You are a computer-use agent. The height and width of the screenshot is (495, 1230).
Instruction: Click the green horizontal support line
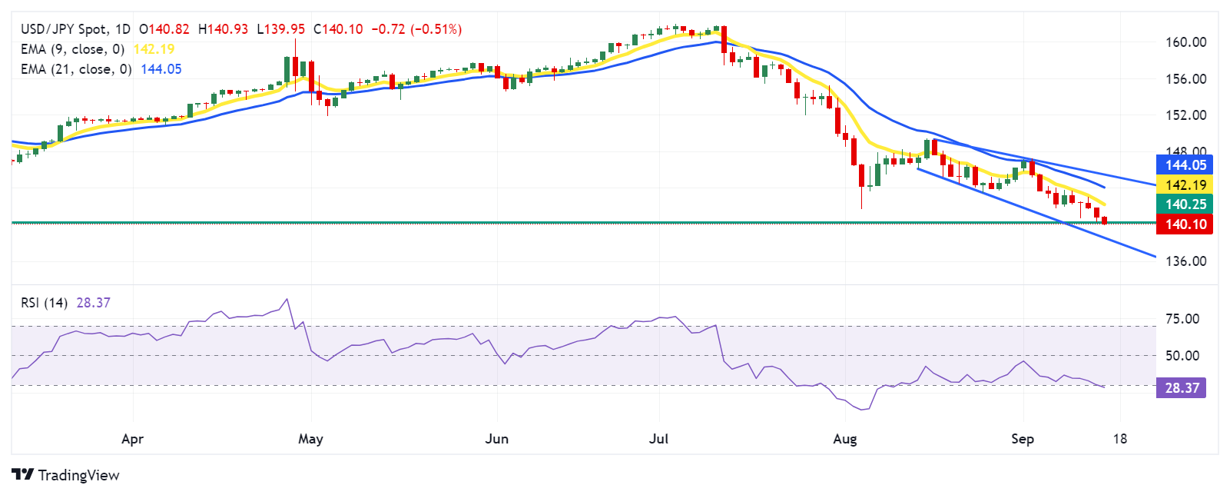[584, 223]
